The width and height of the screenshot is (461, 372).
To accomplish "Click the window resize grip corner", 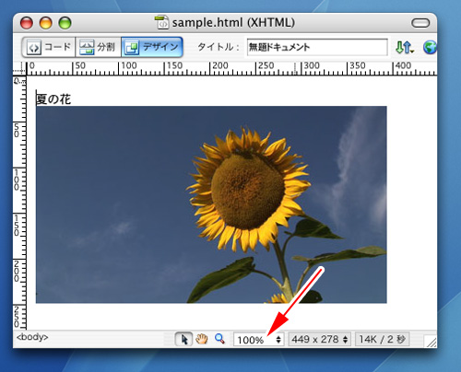I will point(430,341).
